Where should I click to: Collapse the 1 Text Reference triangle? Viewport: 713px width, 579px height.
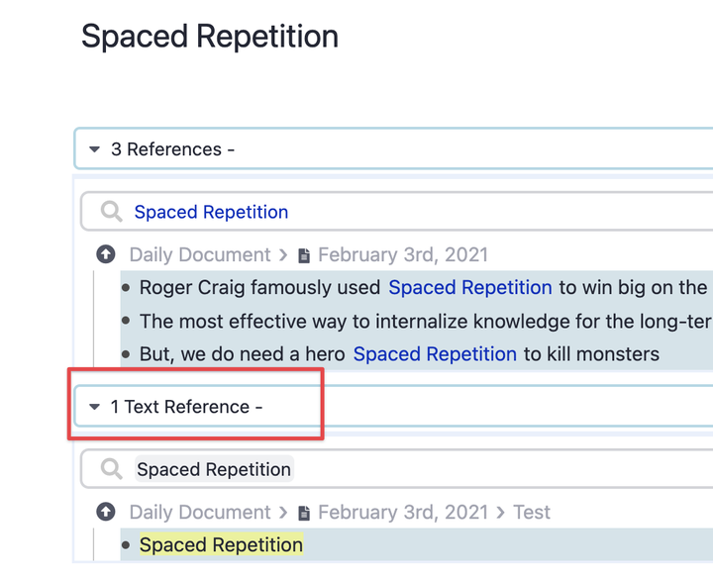95,407
